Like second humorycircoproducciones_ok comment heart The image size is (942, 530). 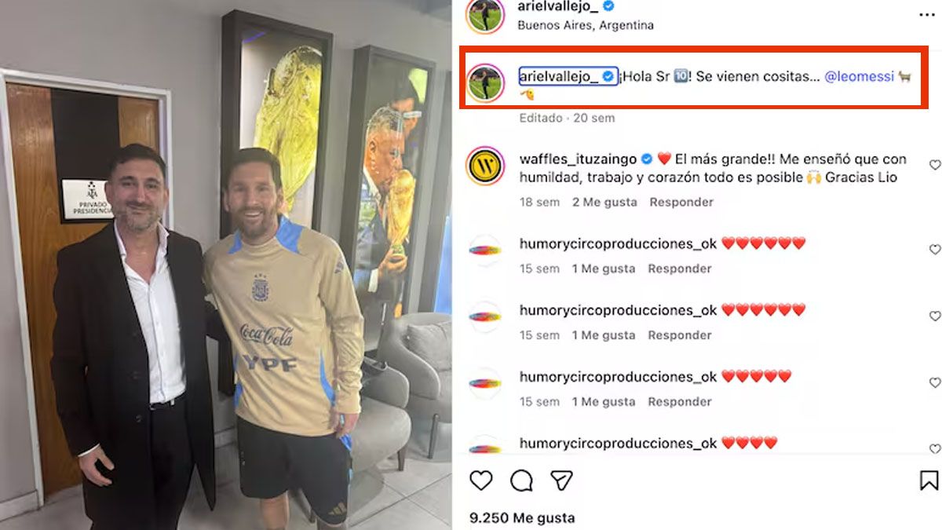(934, 316)
